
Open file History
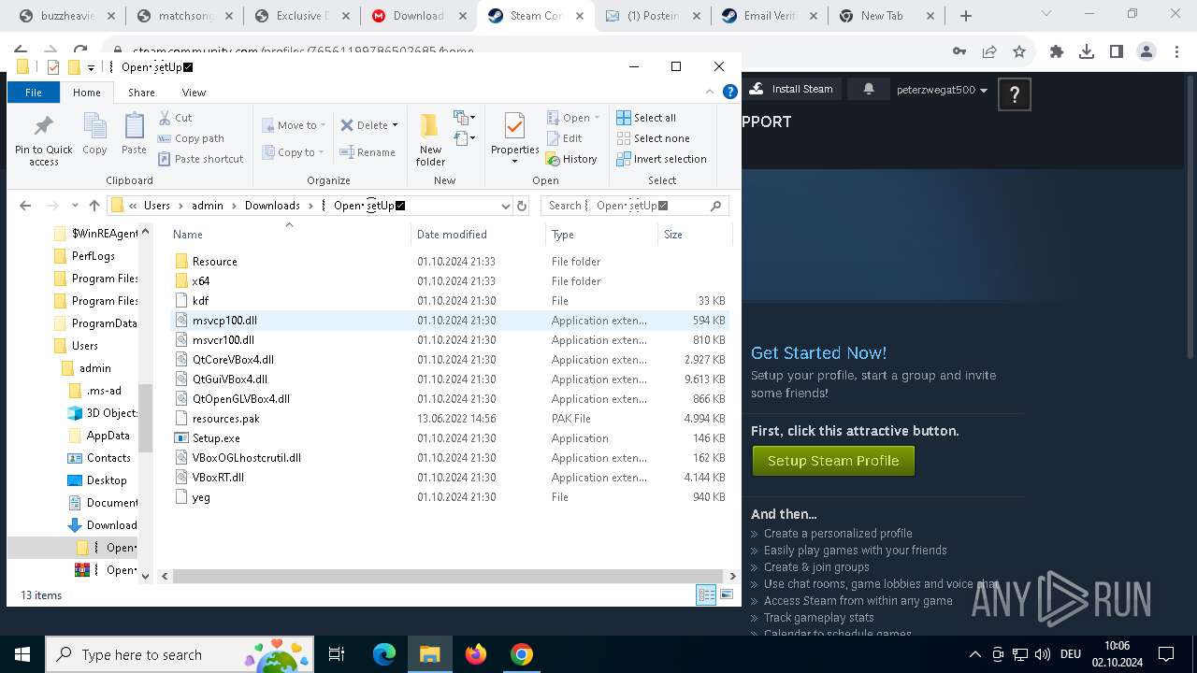[x=571, y=159]
